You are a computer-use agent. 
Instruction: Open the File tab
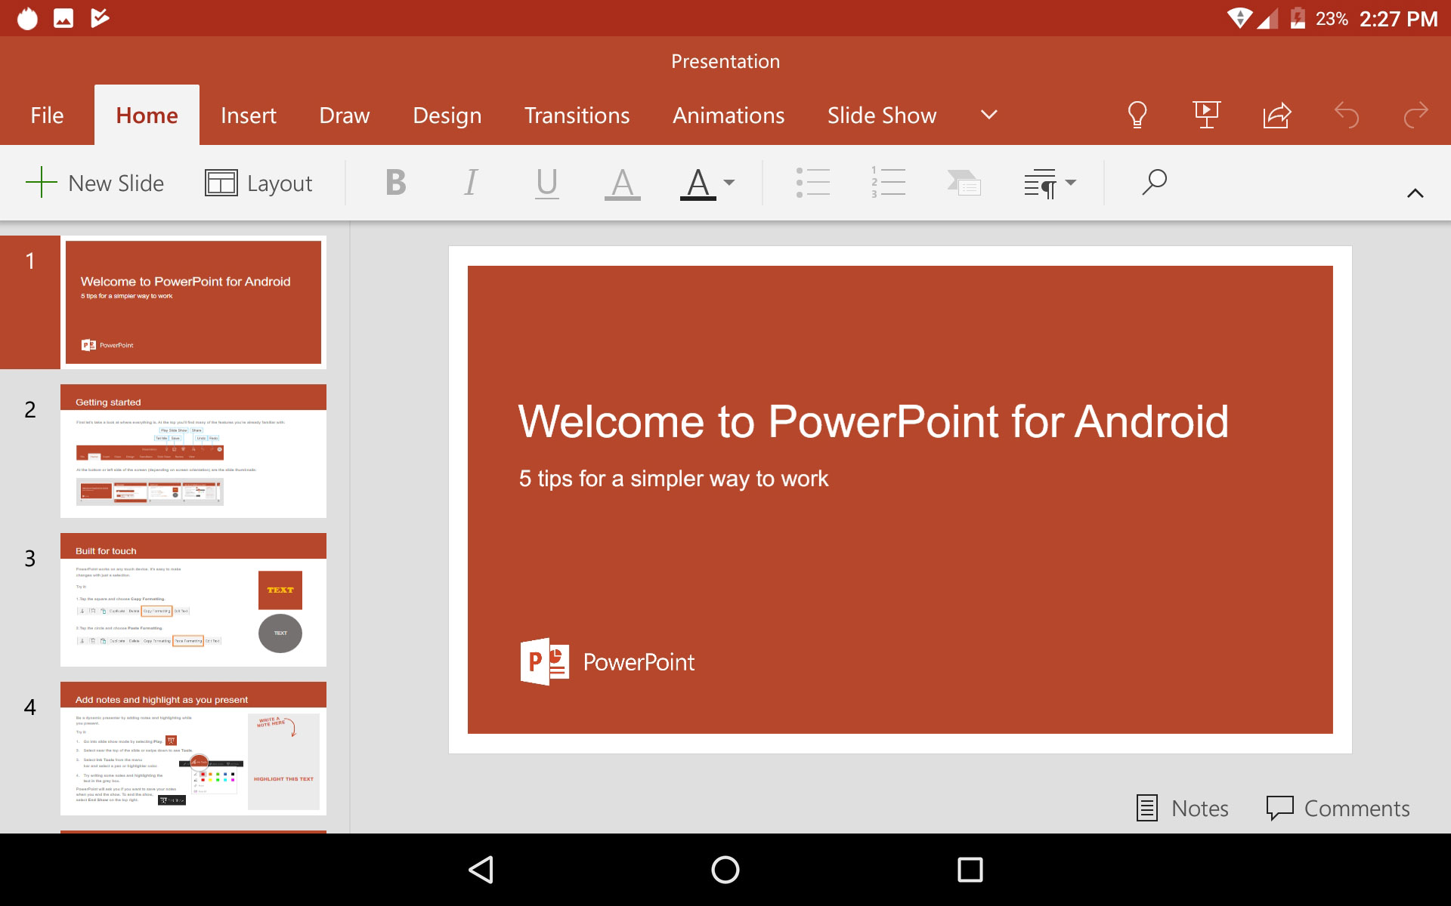(x=47, y=115)
